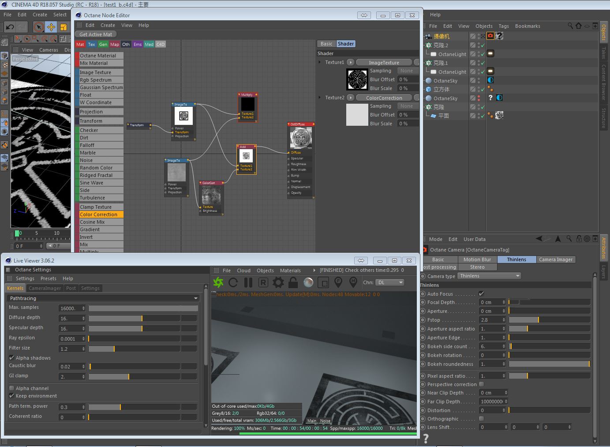610x447 pixels.
Task: Click the pick material M pin icon
Action: point(353,282)
